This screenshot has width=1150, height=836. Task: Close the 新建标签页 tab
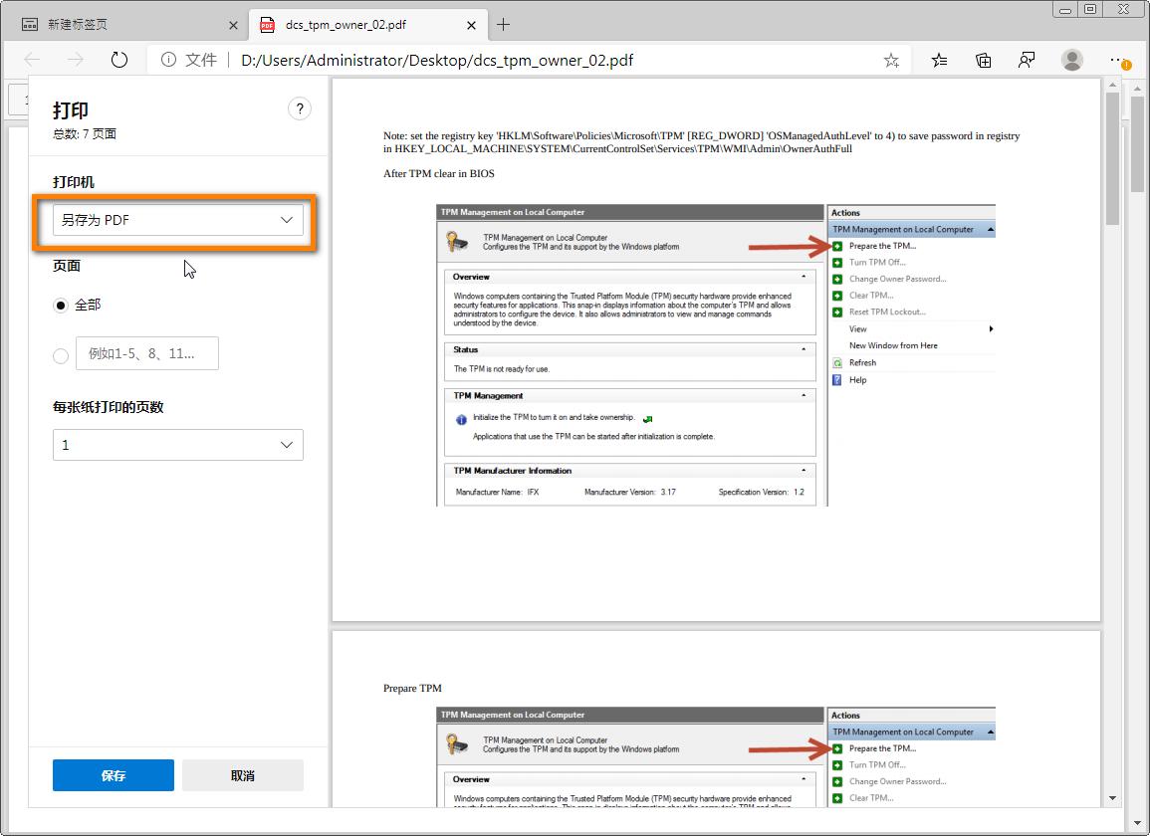tap(233, 25)
